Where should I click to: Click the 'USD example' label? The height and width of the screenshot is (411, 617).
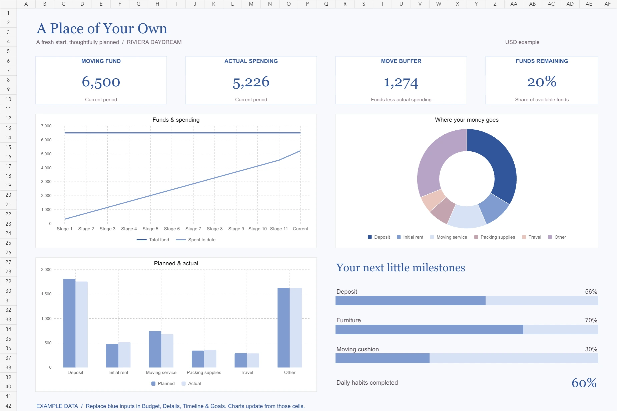click(522, 42)
